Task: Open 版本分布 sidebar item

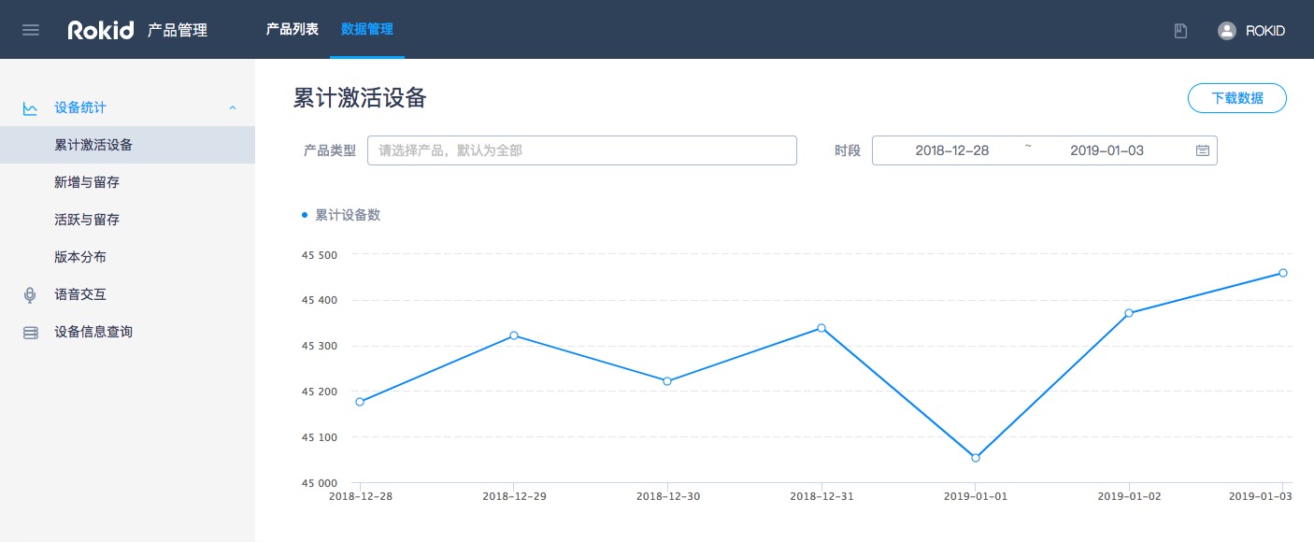Action: coord(80,257)
